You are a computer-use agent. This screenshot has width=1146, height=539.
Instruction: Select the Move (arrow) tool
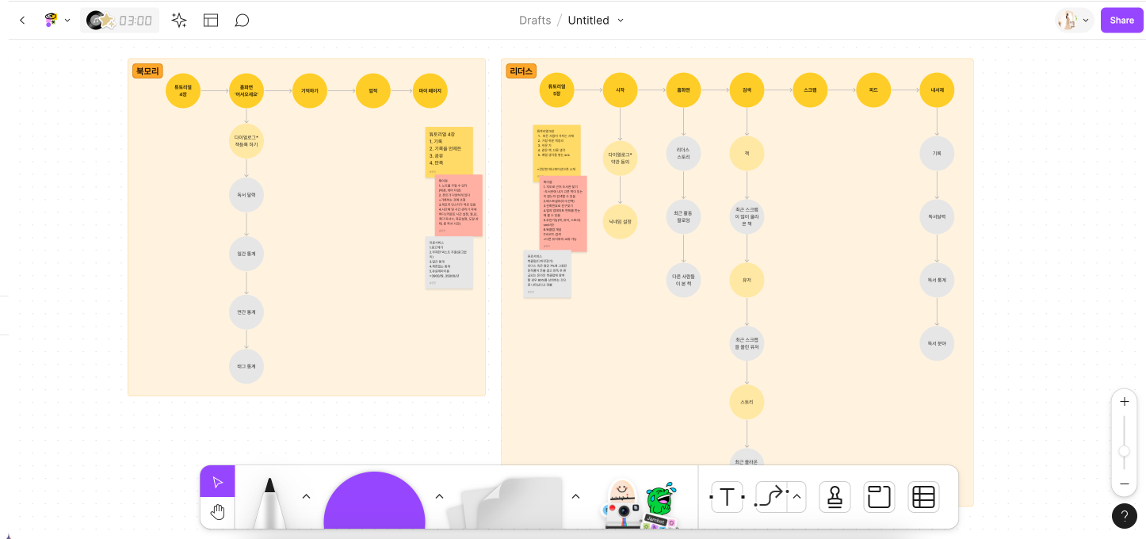tap(218, 482)
